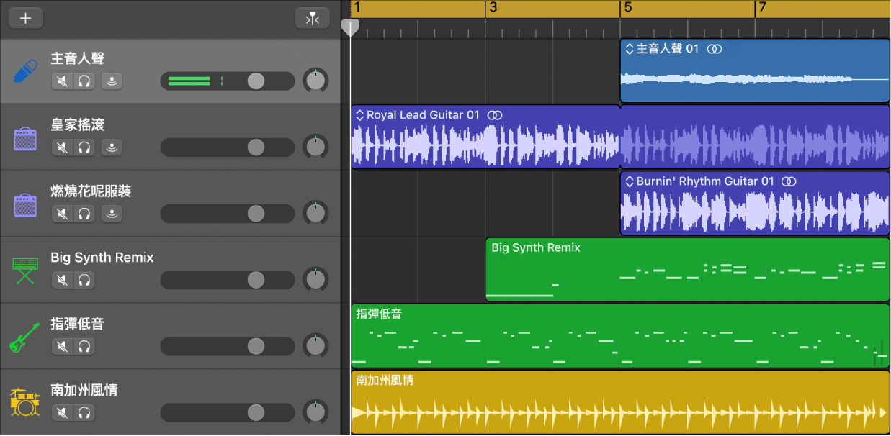Select the amp icon of 皇家搖滾 track

click(x=25, y=138)
